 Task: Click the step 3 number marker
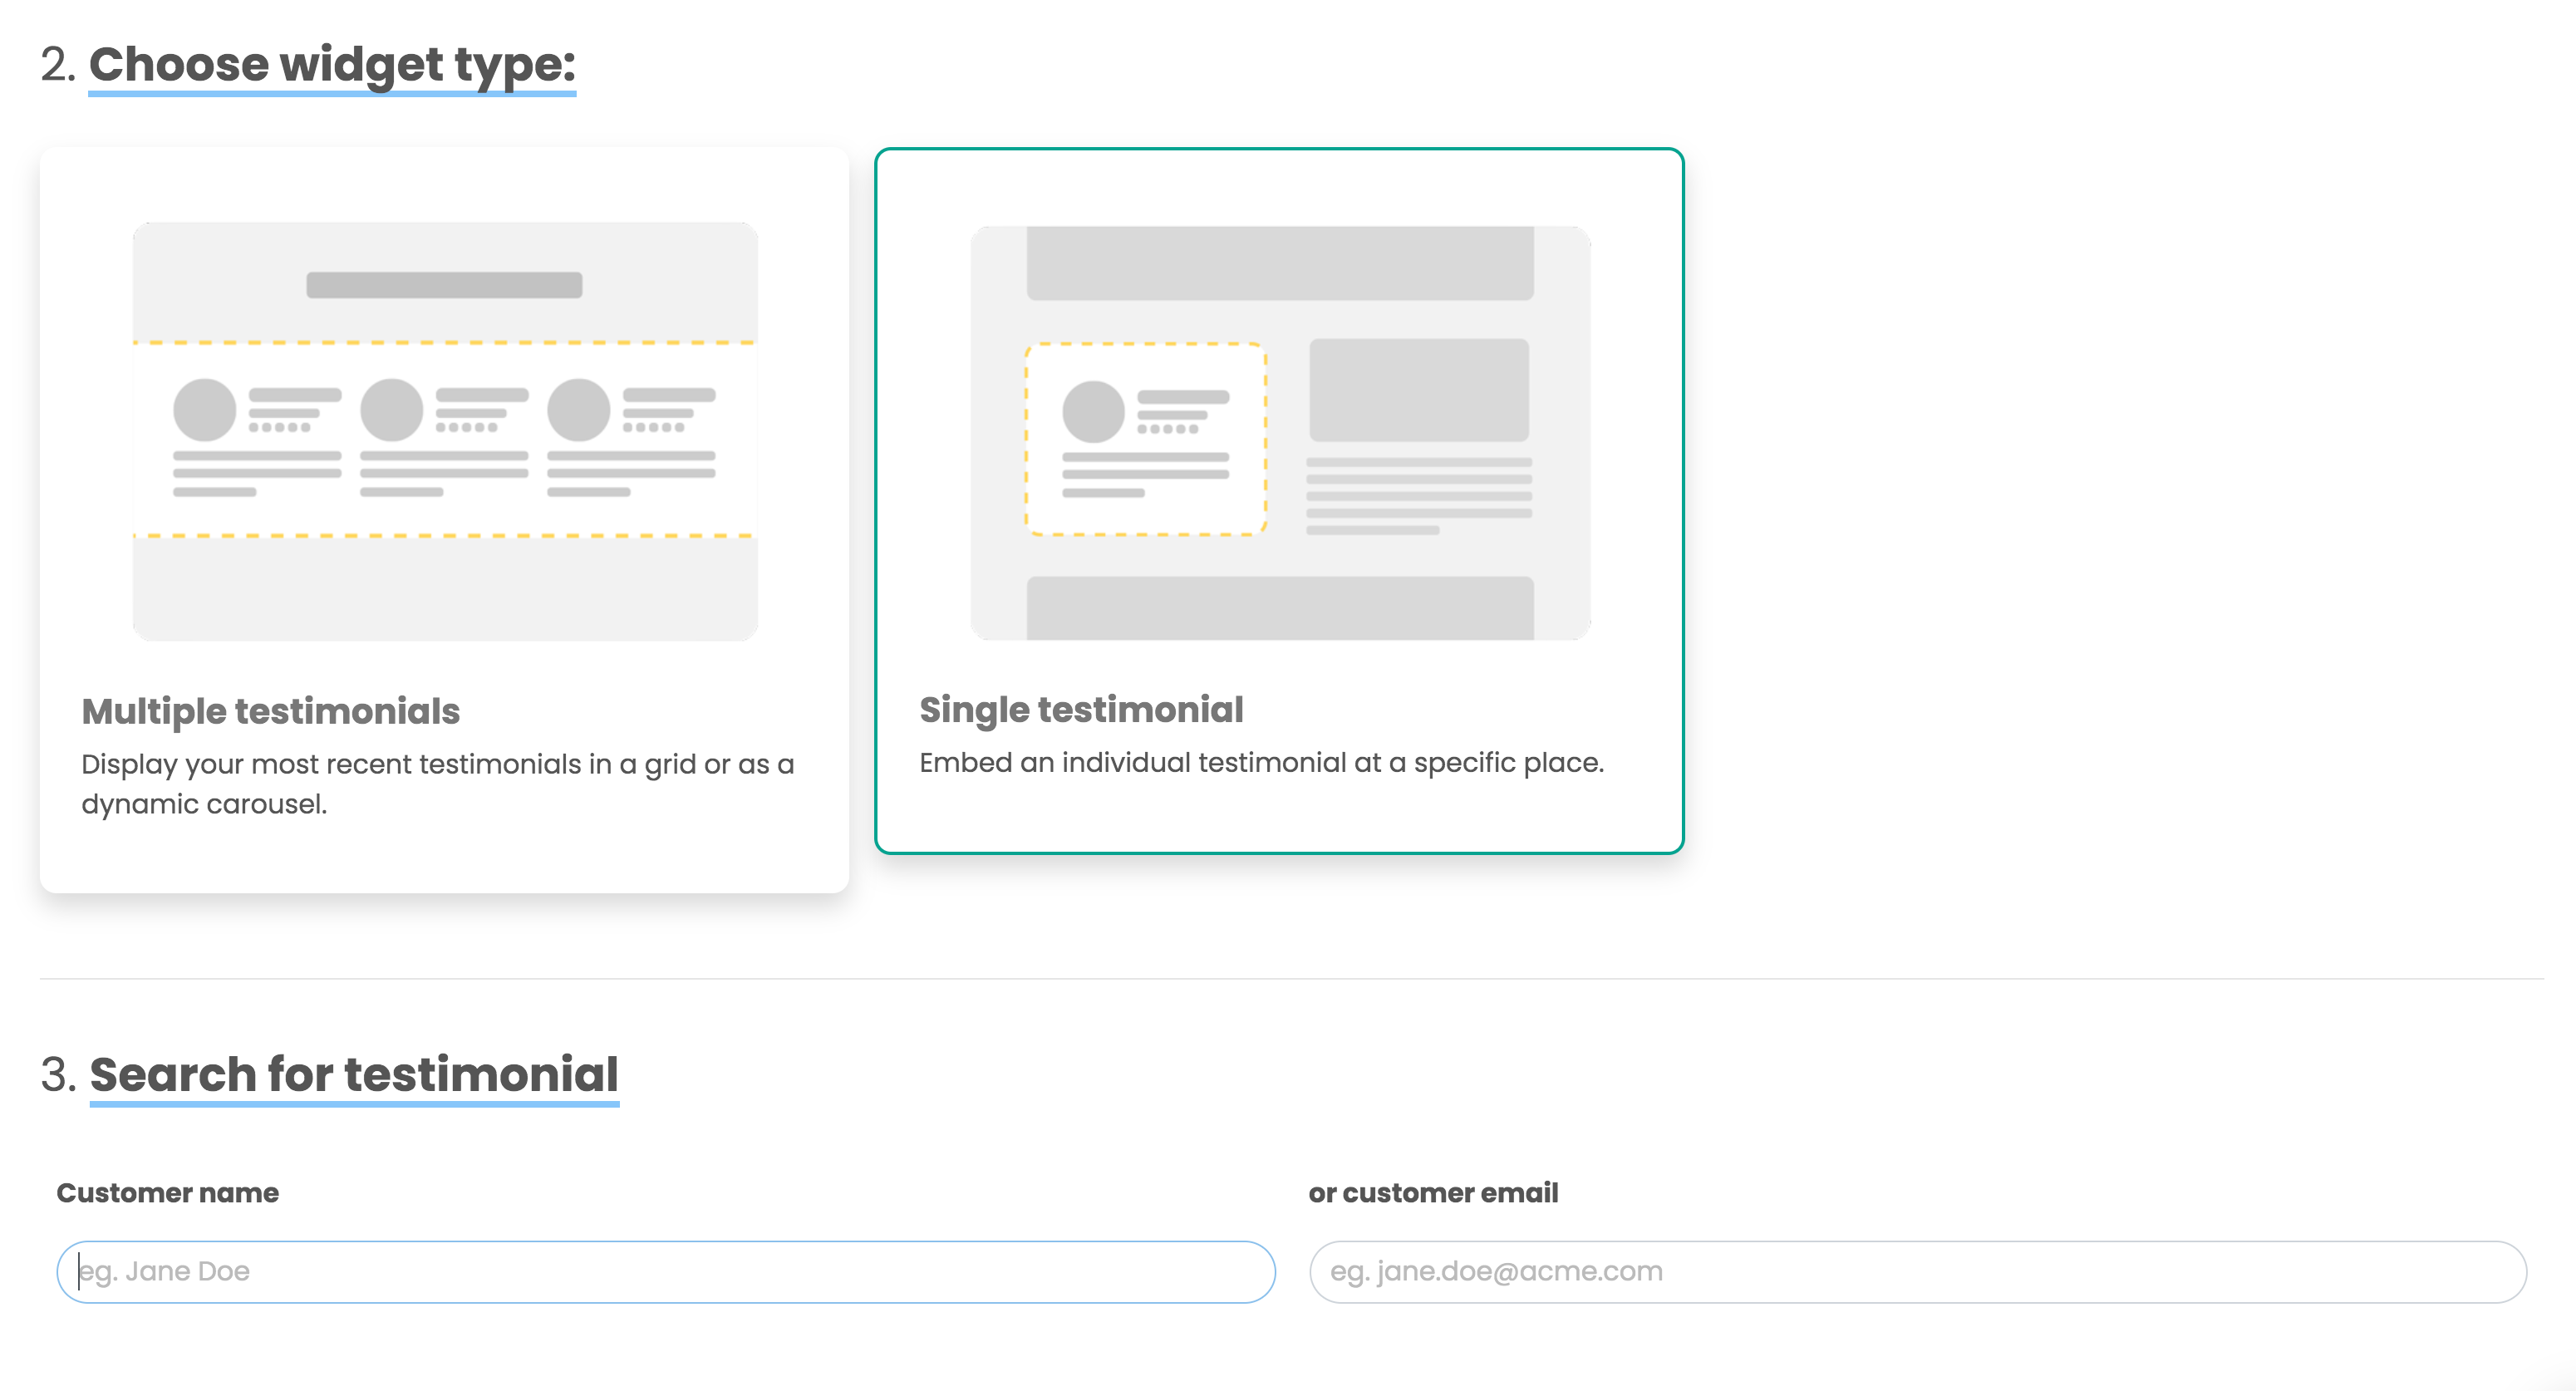[x=59, y=1074]
